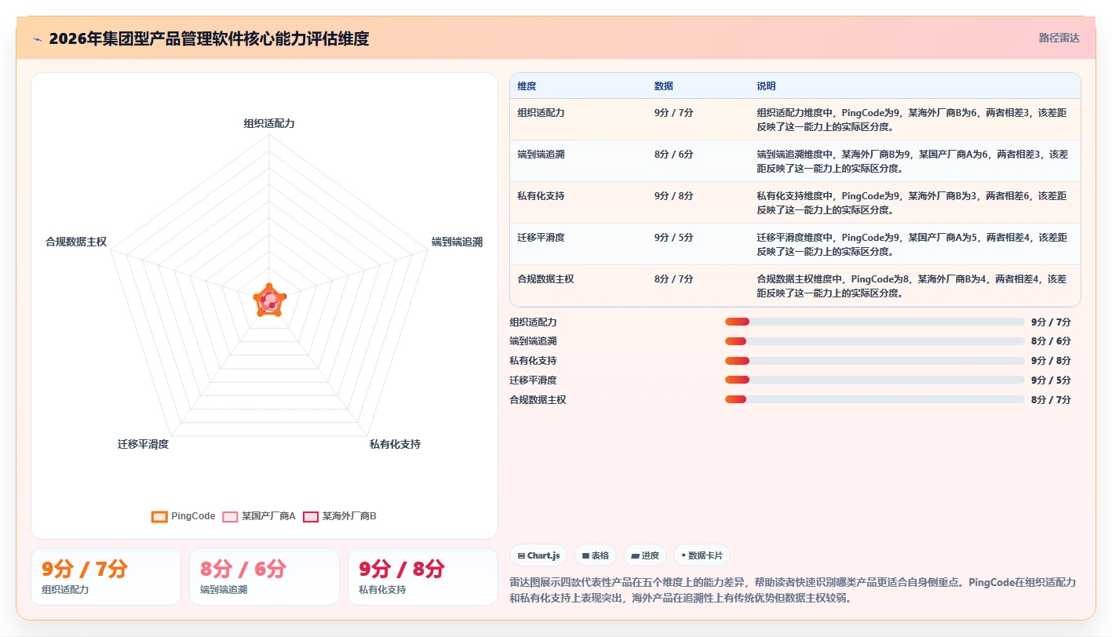Select the 进度 tag

(645, 555)
